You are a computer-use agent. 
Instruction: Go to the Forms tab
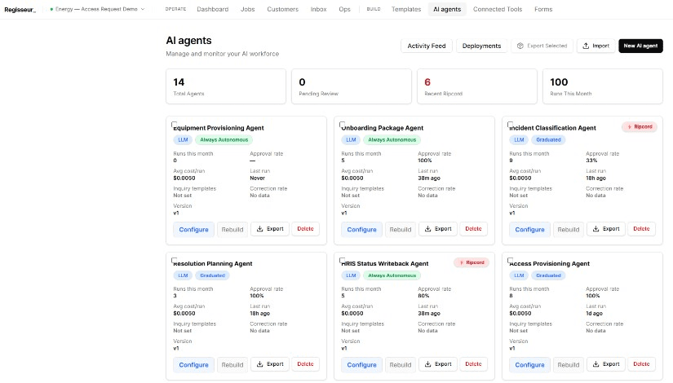[543, 9]
